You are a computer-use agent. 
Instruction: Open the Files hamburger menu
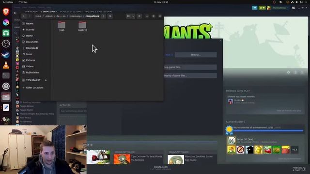[139, 16]
